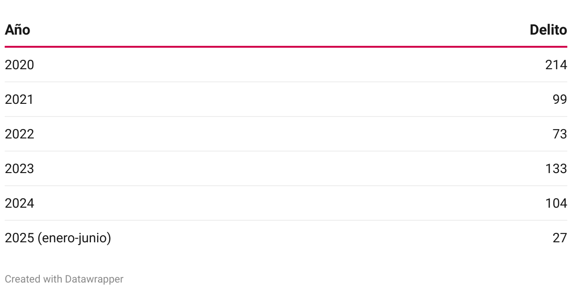Open the Created with Datawrapper link
The width and height of the screenshot is (572, 290).
pos(64,279)
